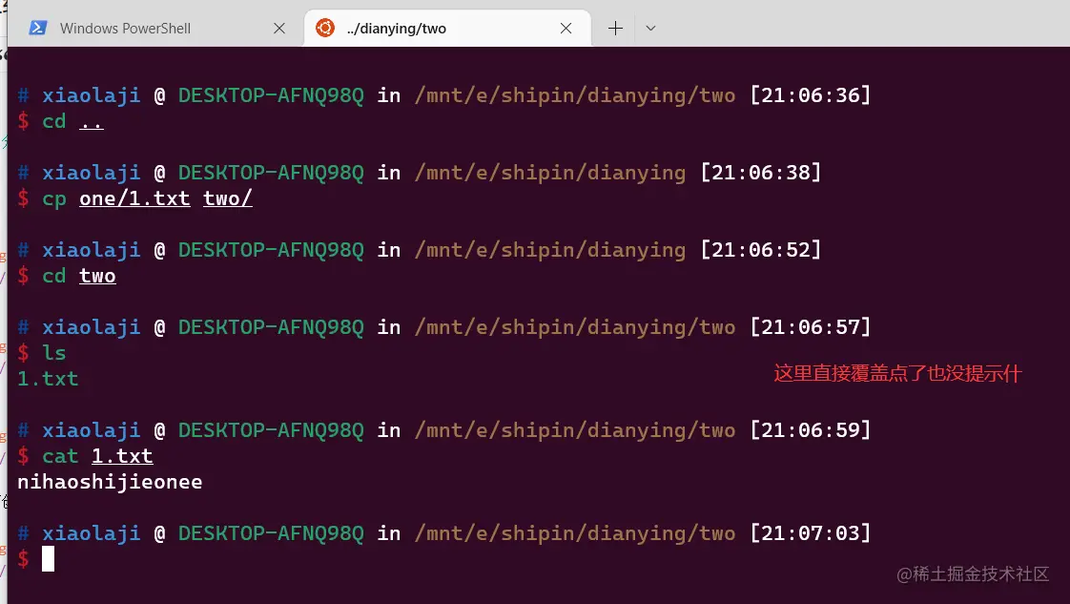
Task: Click the 'ls' command text
Action: click(x=54, y=353)
